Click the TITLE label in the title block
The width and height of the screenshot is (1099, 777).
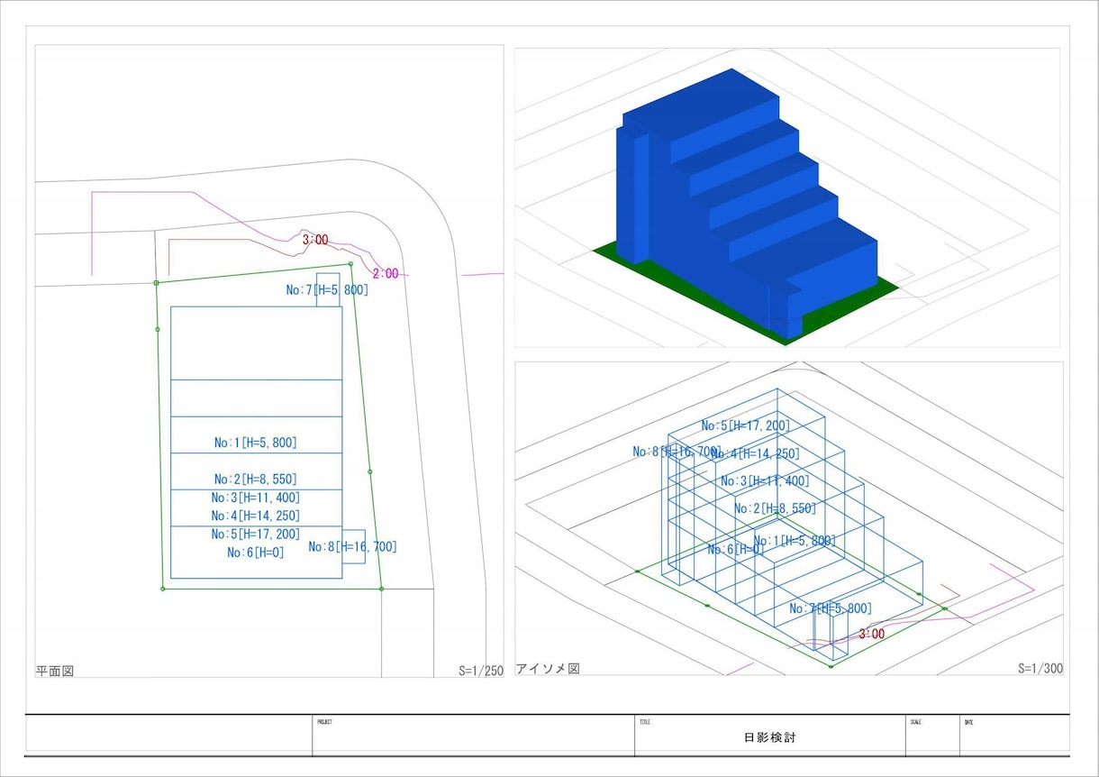(x=645, y=722)
